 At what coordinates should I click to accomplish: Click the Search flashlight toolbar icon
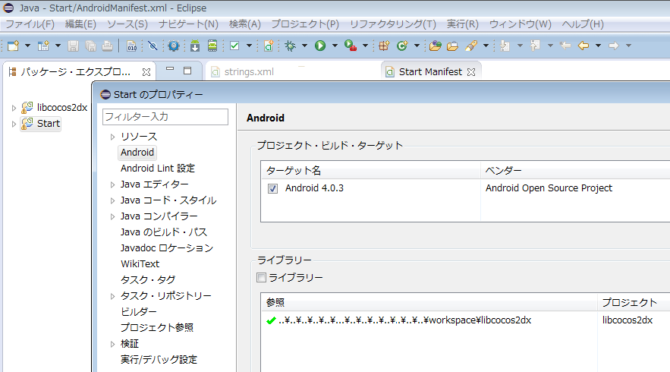[471, 46]
